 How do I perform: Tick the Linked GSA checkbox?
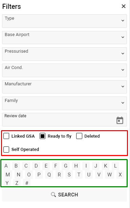[6, 136]
